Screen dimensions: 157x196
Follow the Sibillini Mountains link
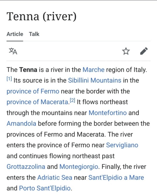94,80
